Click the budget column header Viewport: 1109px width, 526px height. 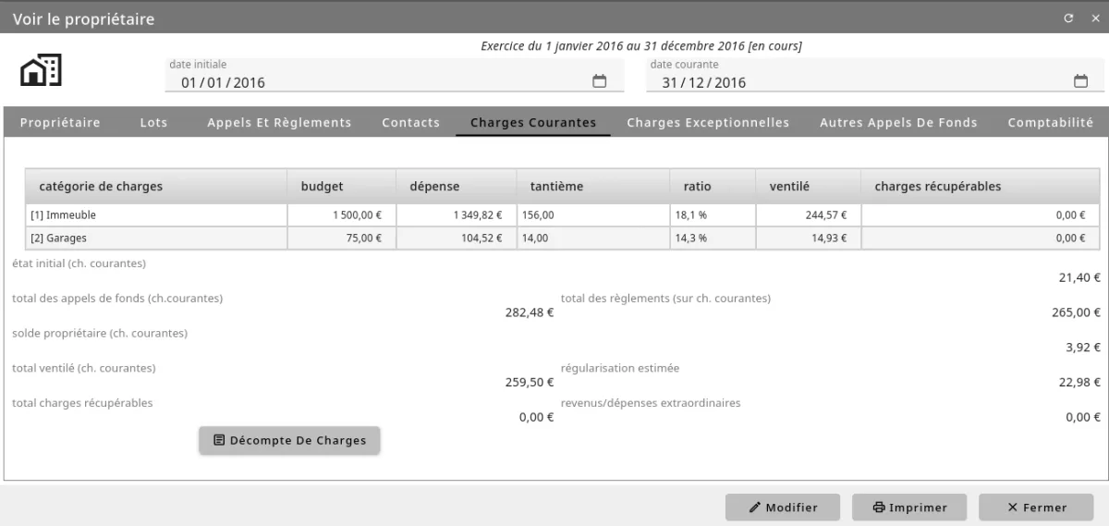(341, 187)
